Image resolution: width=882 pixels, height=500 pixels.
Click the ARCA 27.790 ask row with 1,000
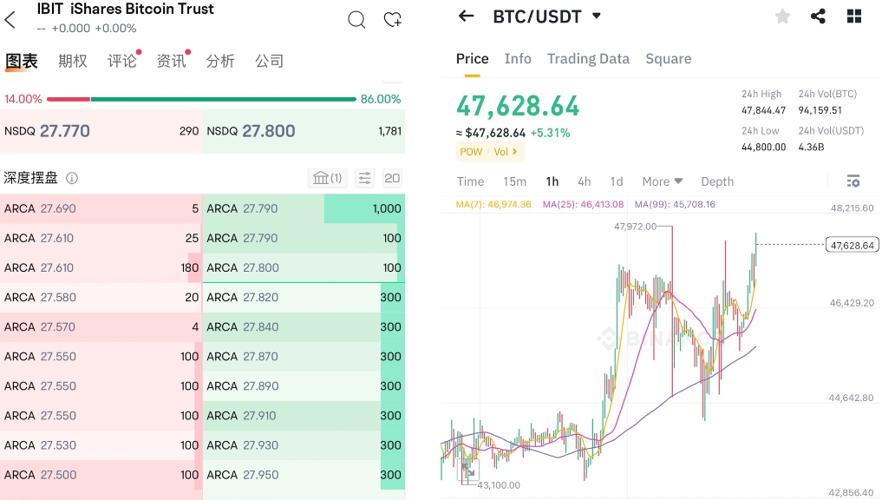point(304,208)
